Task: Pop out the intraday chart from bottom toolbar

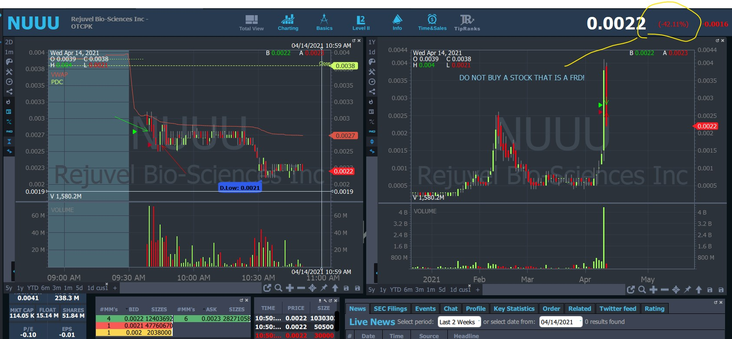Action: (267, 288)
